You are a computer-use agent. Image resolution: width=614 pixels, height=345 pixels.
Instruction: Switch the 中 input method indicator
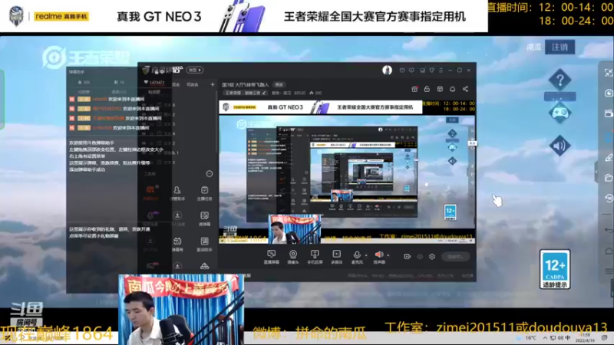coord(568,337)
